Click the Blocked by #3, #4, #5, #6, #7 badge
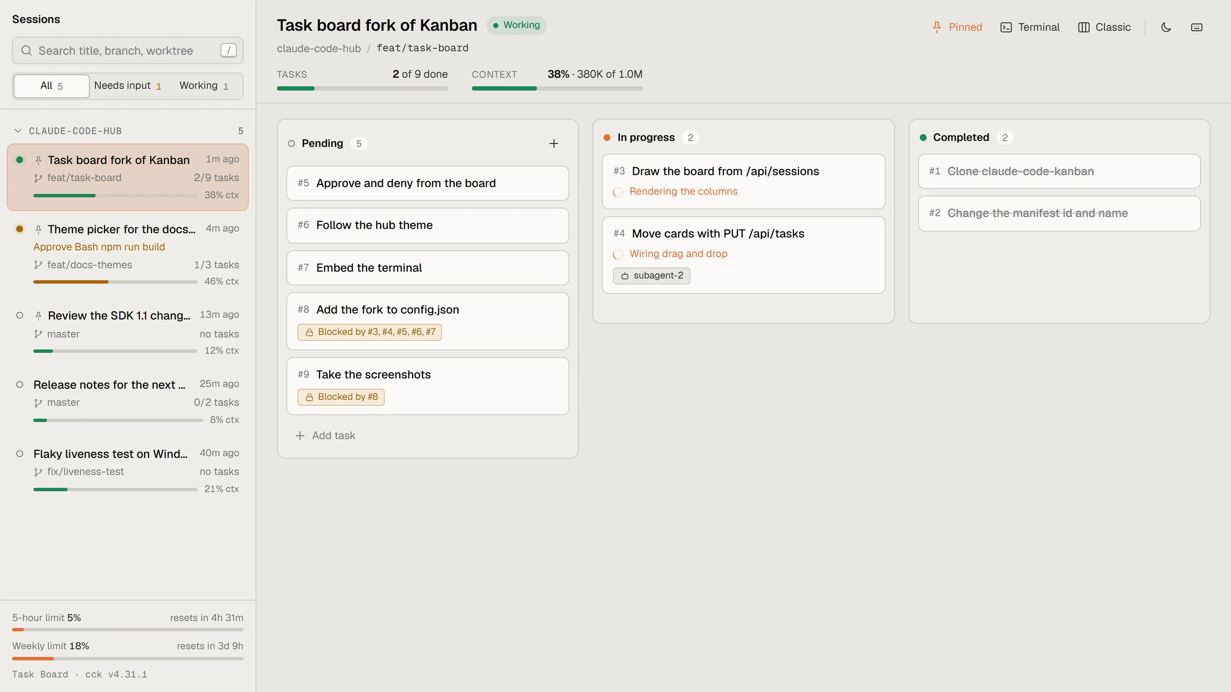The width and height of the screenshot is (1231, 692). (x=370, y=332)
